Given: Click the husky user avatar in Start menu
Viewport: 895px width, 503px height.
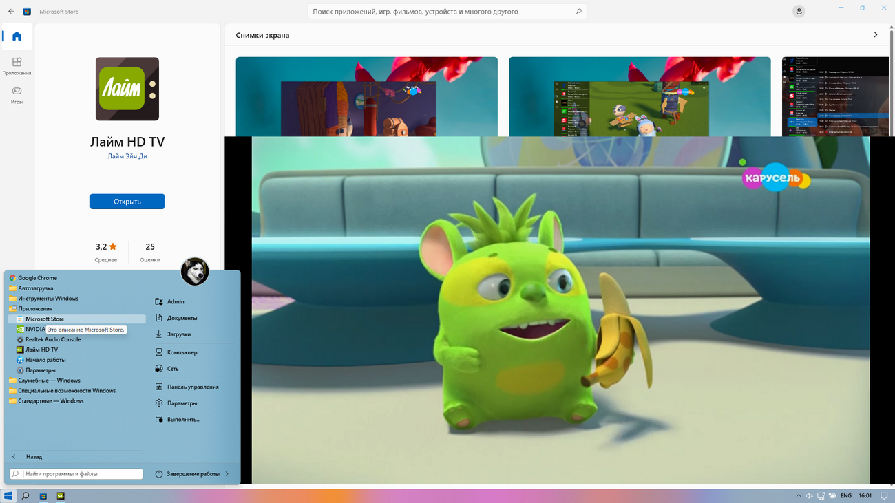Looking at the screenshot, I should point(195,272).
